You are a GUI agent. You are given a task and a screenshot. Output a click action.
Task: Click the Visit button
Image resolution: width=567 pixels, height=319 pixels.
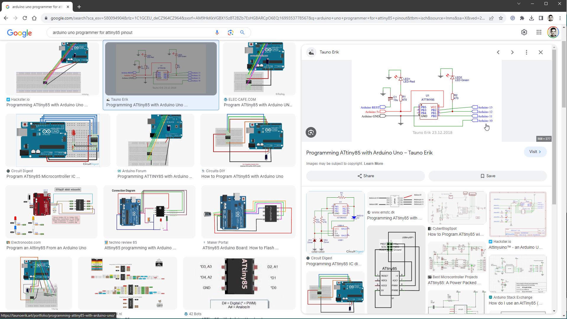pos(535,152)
